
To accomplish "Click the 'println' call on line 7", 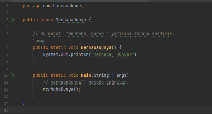I will [x=80, y=55].
